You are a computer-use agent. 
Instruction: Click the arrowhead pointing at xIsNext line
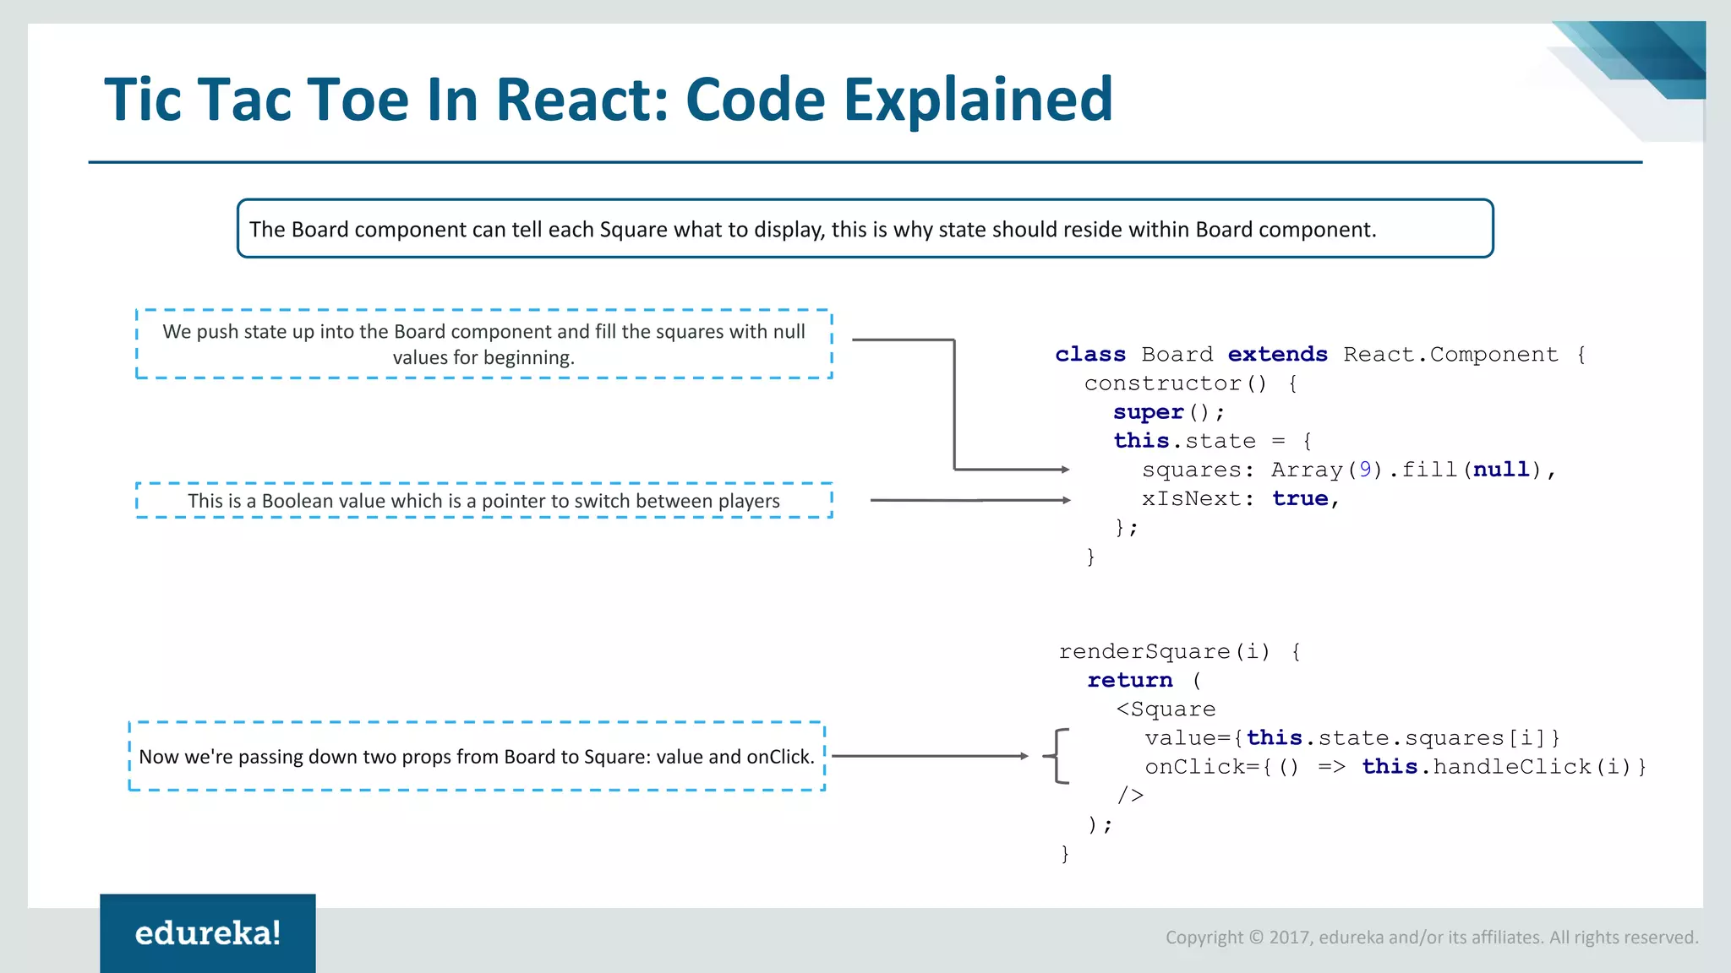click(1067, 500)
